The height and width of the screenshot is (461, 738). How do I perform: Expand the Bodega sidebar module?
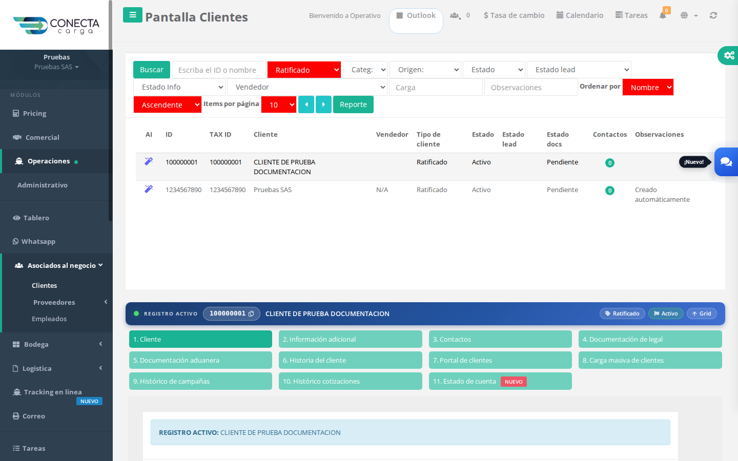click(56, 344)
